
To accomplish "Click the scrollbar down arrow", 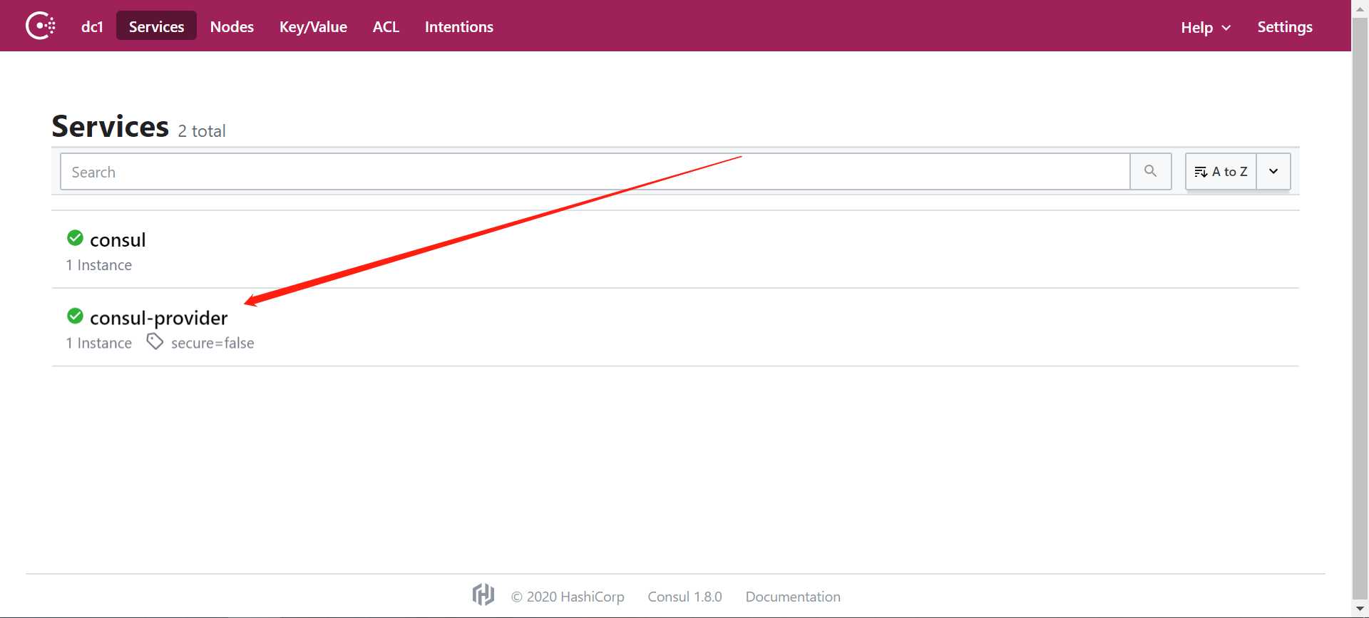I will click(x=1360, y=609).
